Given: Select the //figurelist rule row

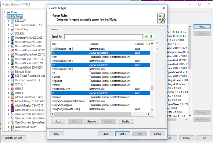Looking at the screenshot, I should (101, 81).
